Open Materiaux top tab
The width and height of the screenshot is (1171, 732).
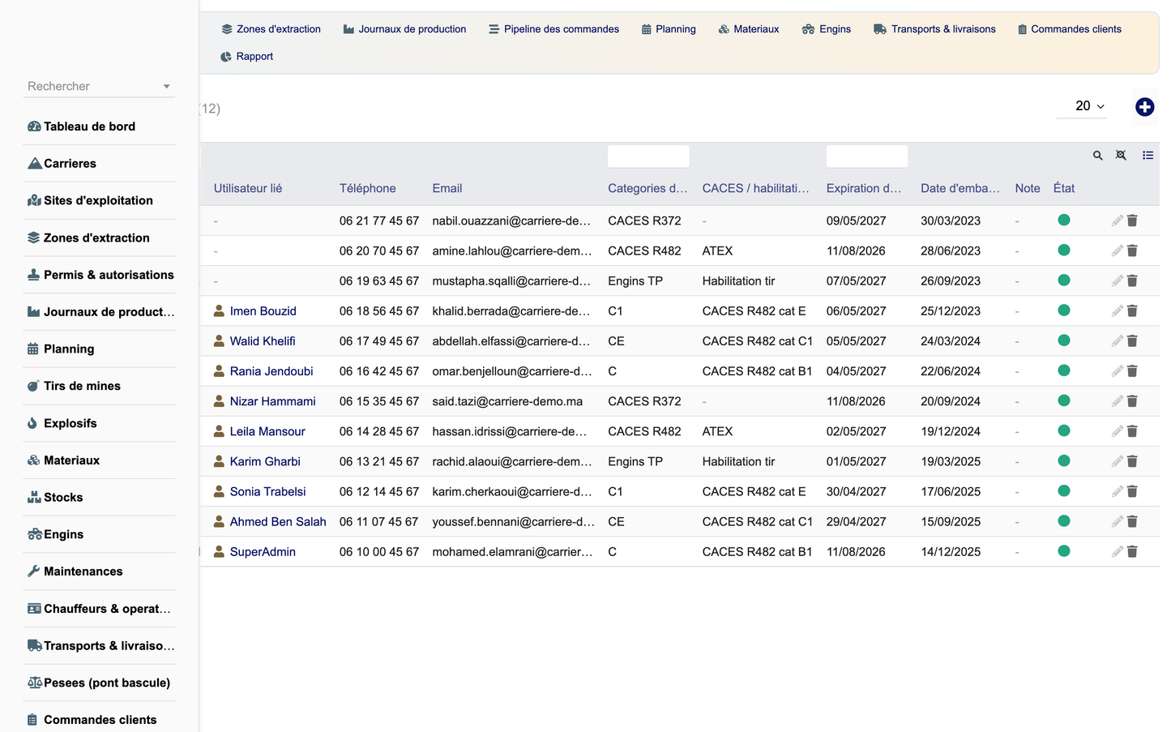coord(749,29)
